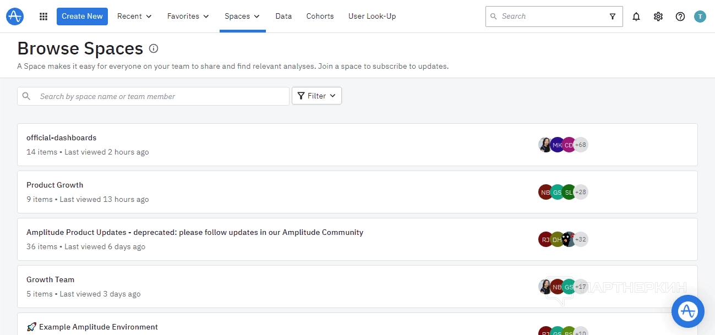Screen dimensions: 715x335
Task: Expand the Recent dropdown
Action: (134, 17)
